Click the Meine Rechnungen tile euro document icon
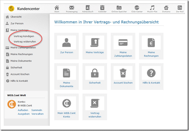The width and height of the screenshot is (189, 131). [x=151, y=43]
